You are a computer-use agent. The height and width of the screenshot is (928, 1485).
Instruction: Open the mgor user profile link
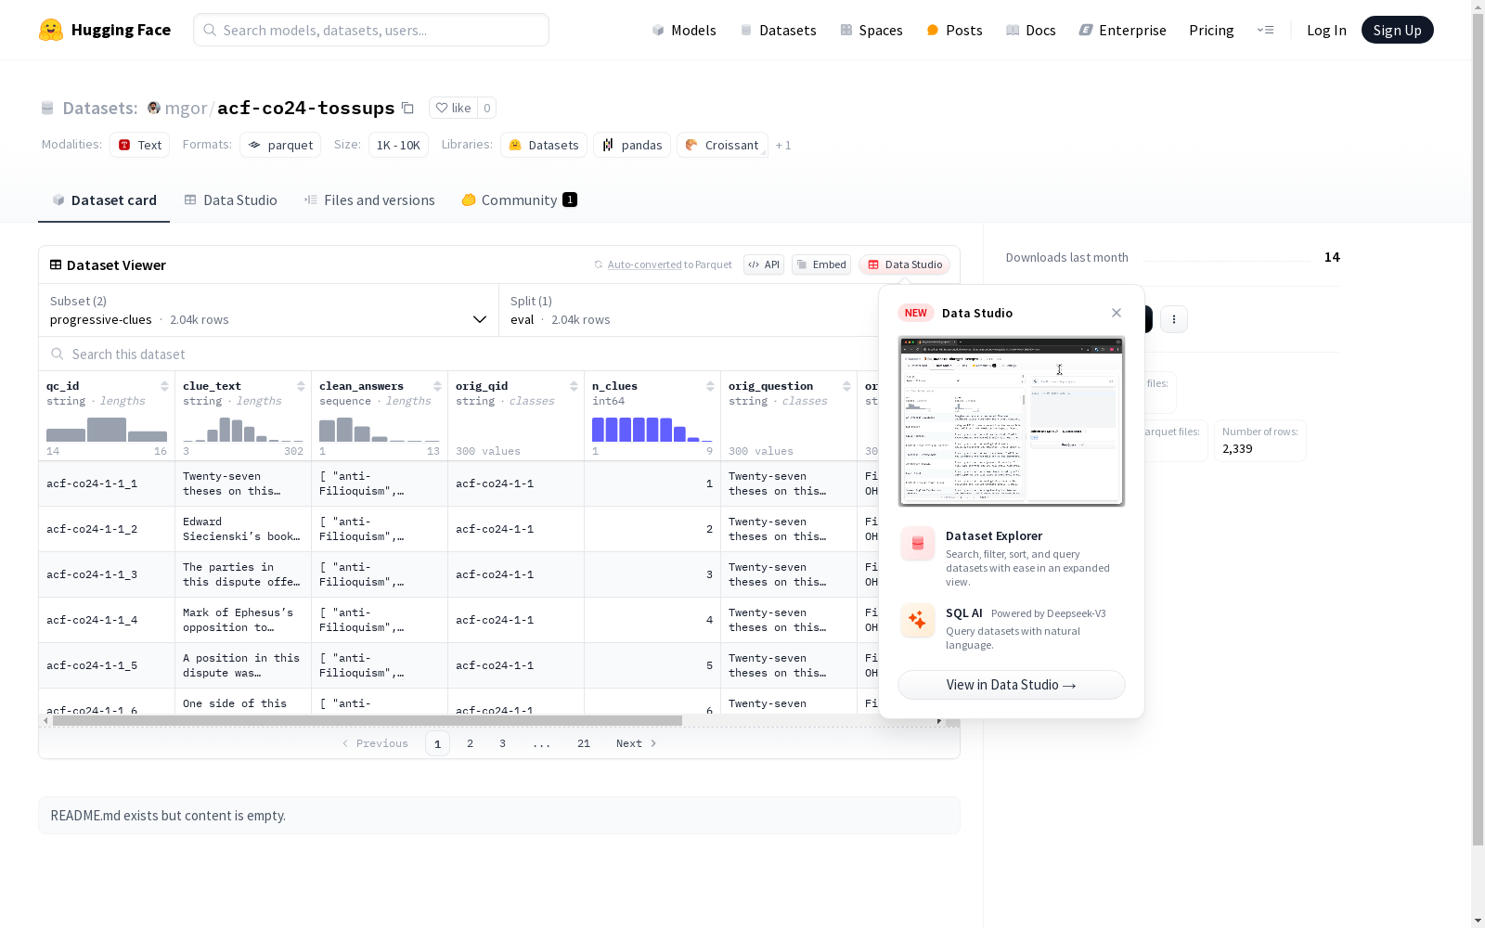pos(186,108)
